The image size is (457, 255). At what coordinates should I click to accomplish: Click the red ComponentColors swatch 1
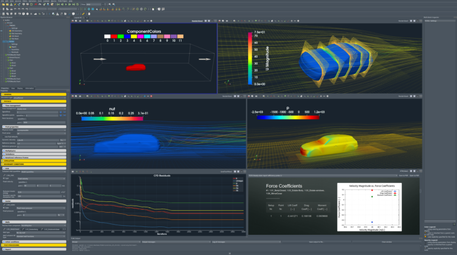point(114,36)
